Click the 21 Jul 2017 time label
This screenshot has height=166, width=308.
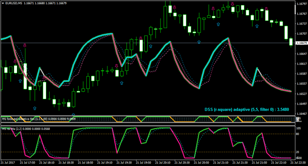pos(8,163)
